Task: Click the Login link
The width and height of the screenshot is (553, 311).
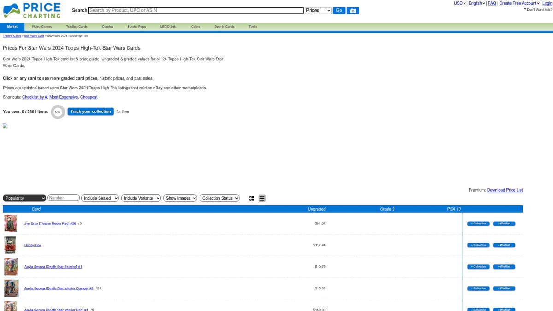Action: (x=547, y=3)
